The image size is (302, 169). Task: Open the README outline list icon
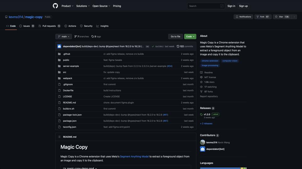pos(59,137)
